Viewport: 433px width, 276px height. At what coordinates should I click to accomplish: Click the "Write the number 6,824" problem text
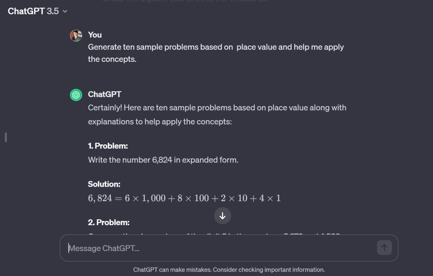[163, 160]
